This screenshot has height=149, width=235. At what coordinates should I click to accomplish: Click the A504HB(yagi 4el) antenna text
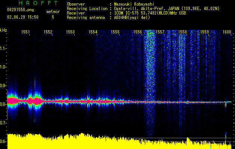pos(132,18)
